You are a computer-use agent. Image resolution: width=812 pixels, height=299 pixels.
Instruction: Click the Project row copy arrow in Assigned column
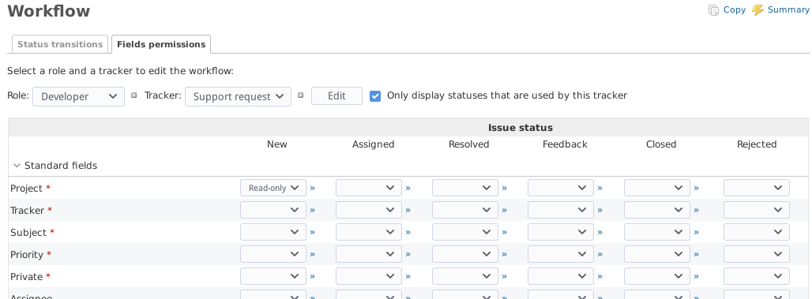pyautogui.click(x=408, y=189)
